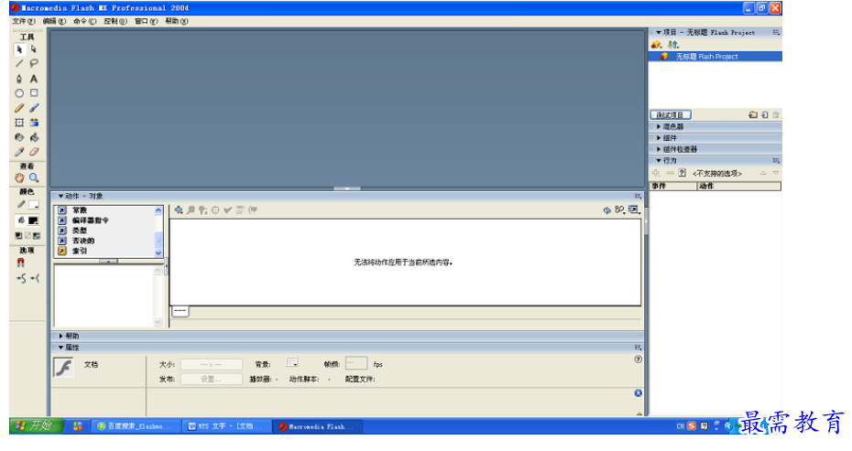Click the stroke color swatch

point(34,205)
